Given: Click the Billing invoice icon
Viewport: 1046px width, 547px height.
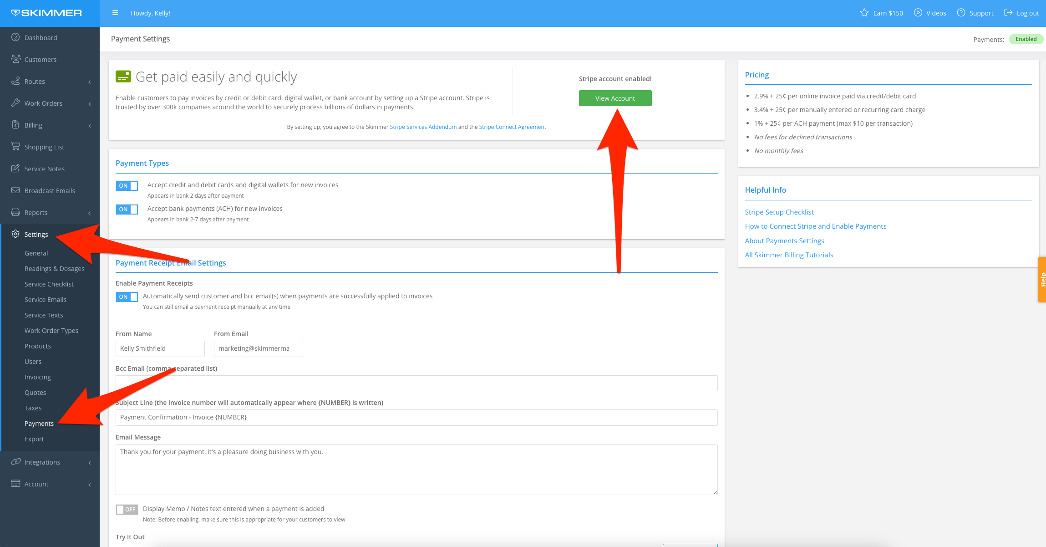Looking at the screenshot, I should click(x=15, y=125).
